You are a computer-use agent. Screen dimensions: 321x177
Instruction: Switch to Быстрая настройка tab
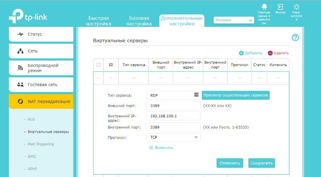[98, 21]
